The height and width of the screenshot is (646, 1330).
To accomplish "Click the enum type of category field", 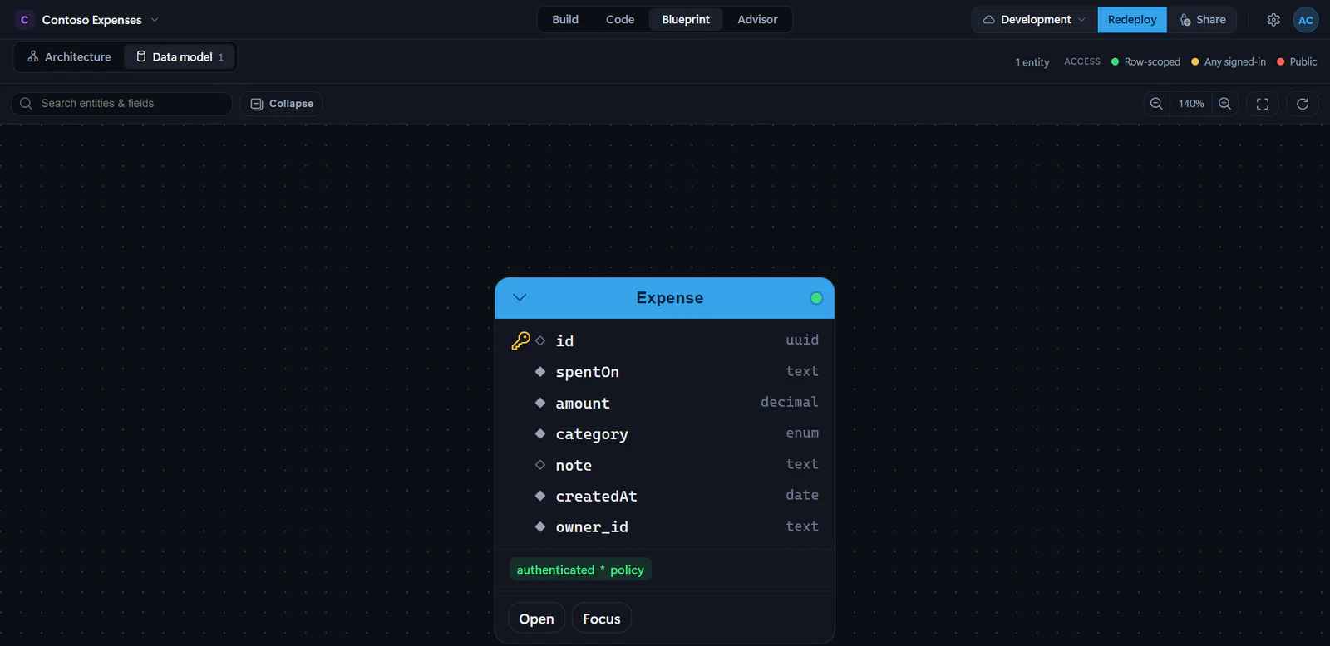I will tap(802, 433).
